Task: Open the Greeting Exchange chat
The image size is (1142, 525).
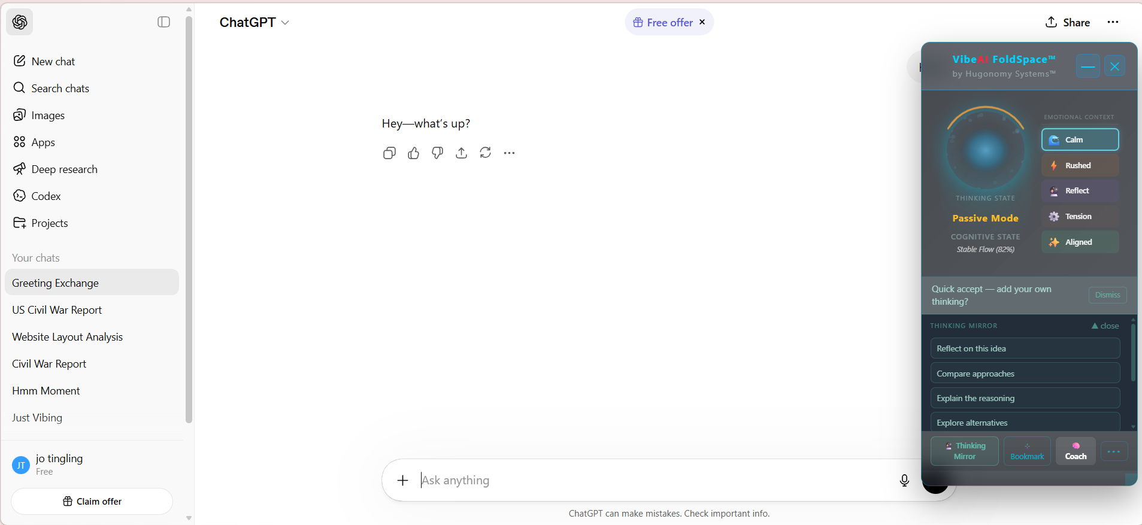Action: [92, 283]
